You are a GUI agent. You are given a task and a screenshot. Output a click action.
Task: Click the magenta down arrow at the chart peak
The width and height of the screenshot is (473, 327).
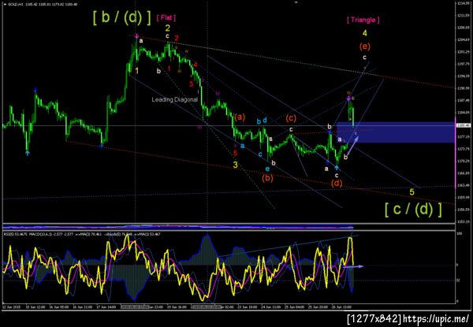click(x=136, y=36)
